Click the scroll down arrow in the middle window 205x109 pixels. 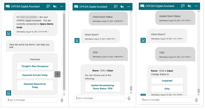click(x=131, y=93)
